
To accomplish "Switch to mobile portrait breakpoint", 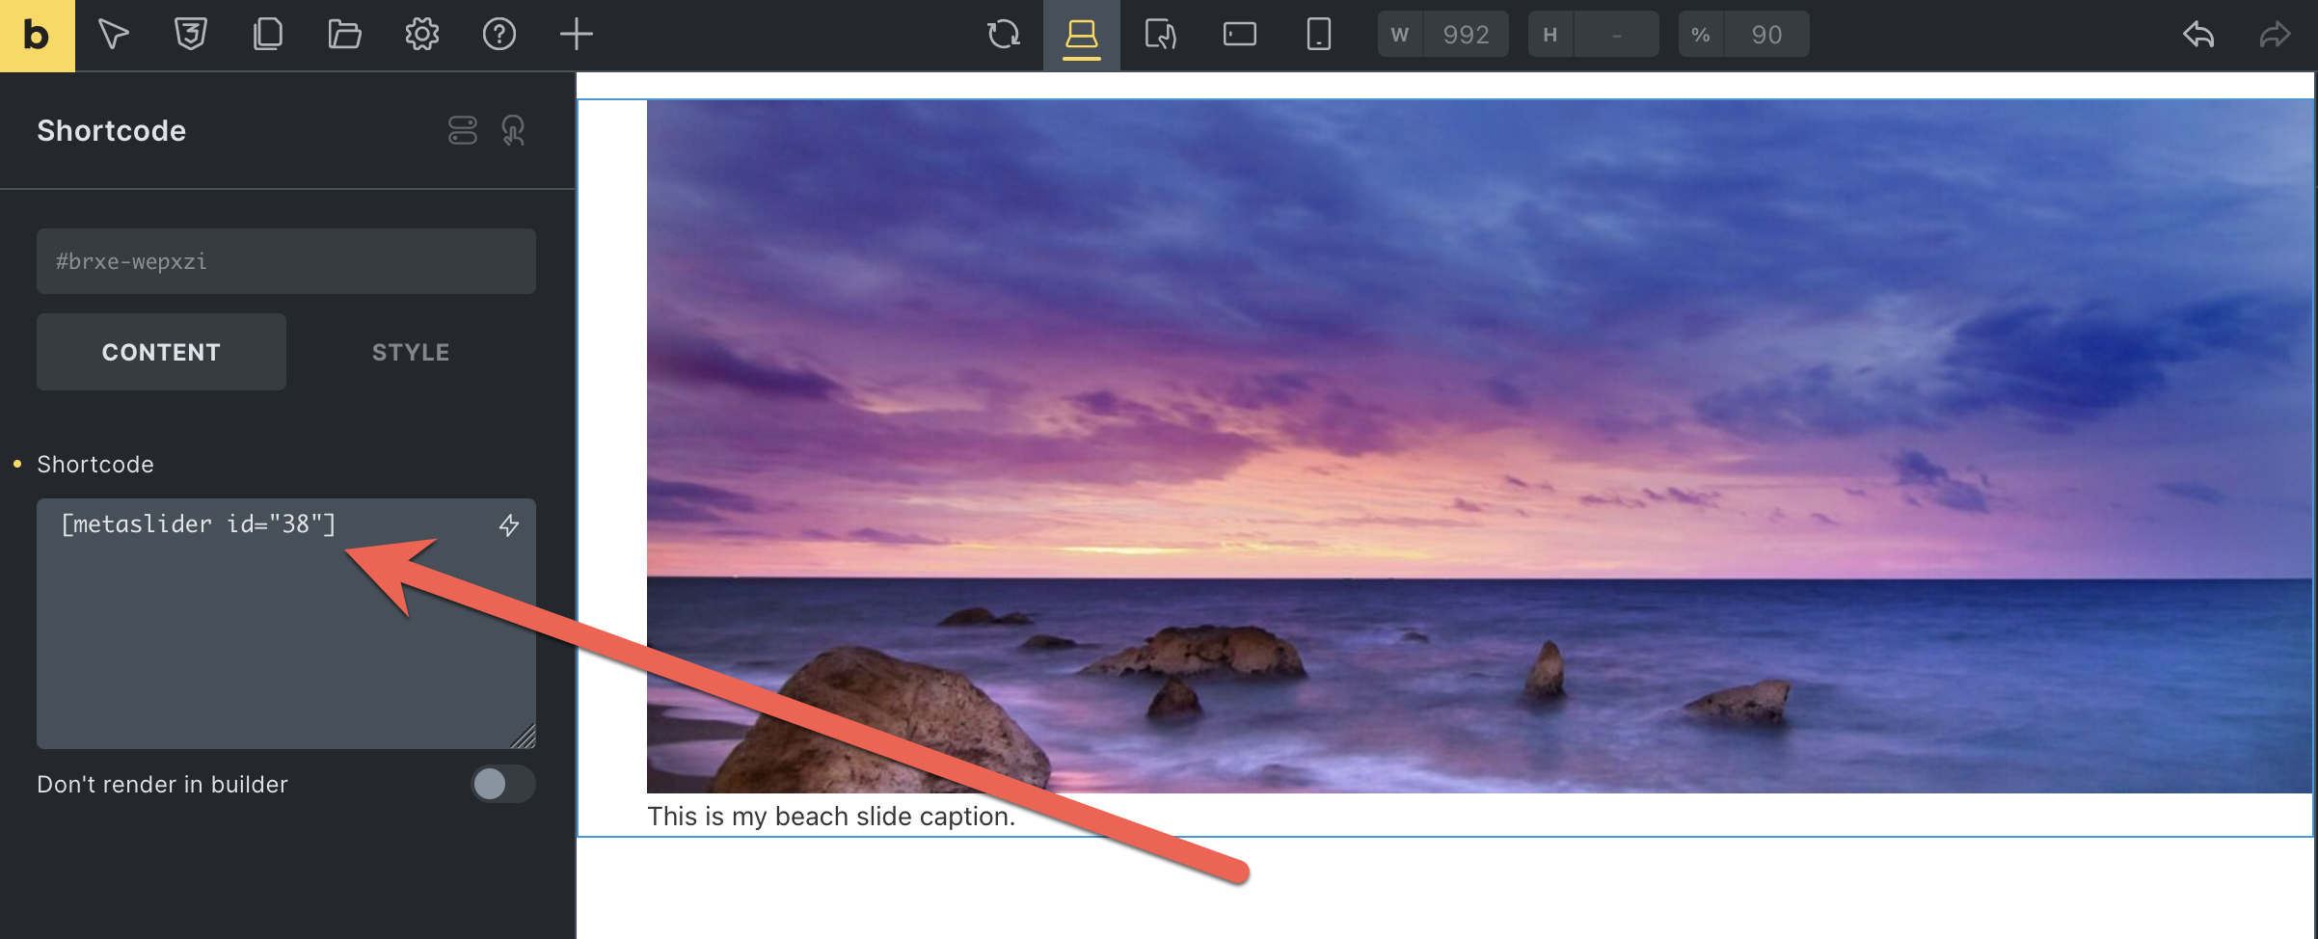I will [x=1318, y=36].
